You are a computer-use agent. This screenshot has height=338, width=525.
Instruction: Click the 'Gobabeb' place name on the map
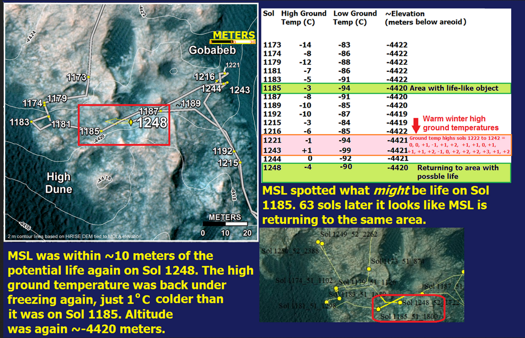212,50
